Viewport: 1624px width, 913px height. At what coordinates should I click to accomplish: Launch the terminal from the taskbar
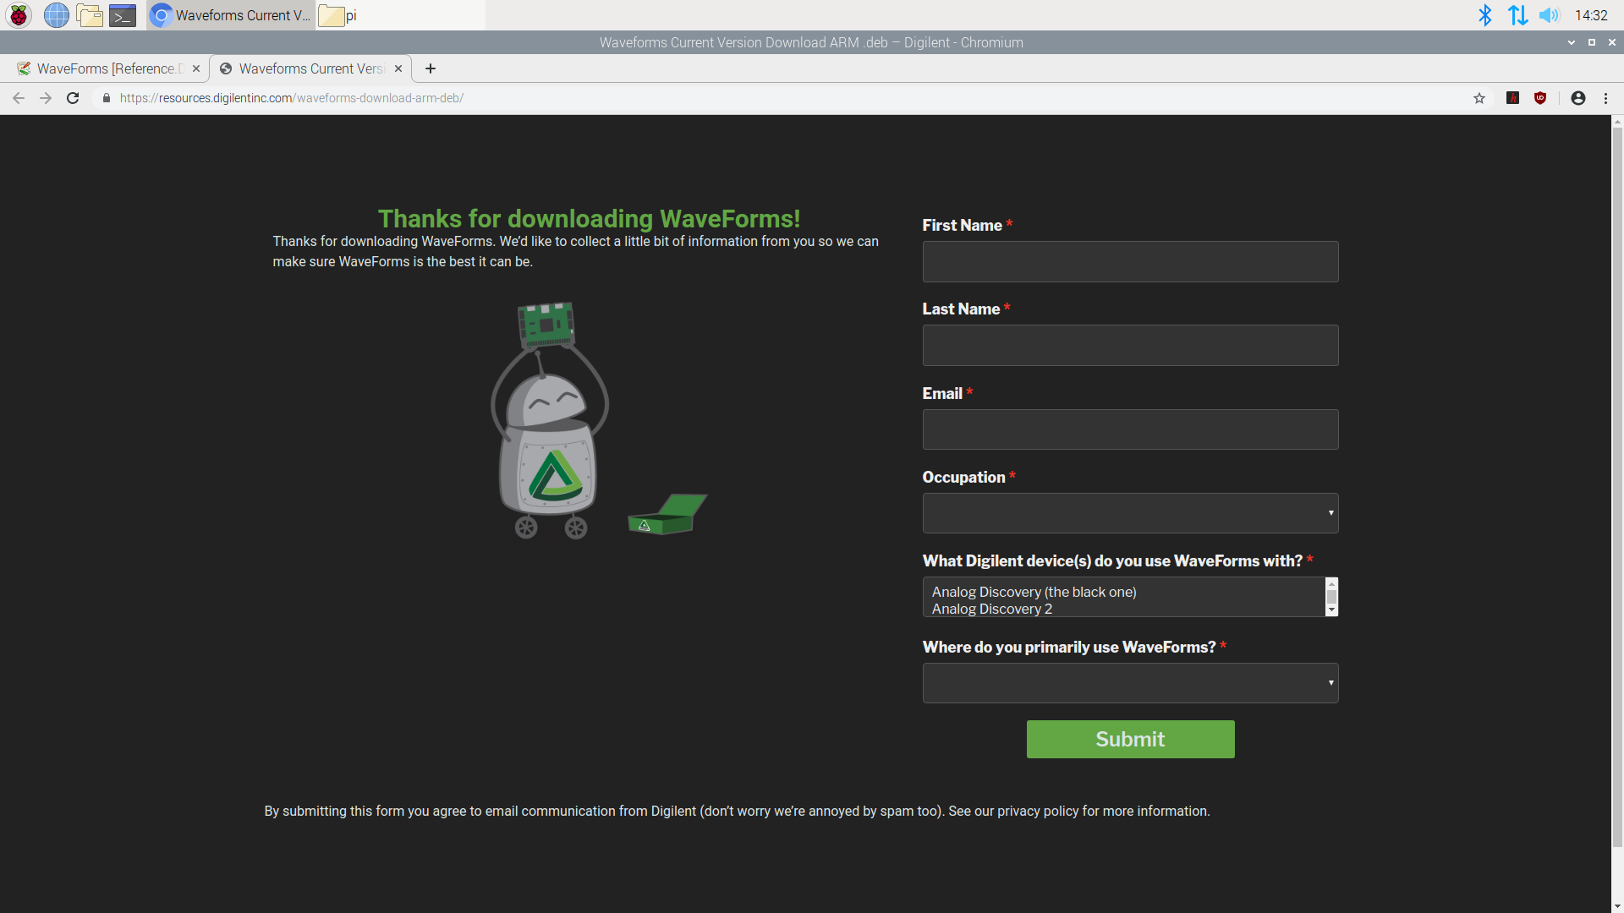coord(123,15)
